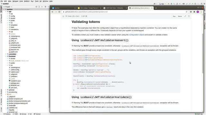Open the IDE settings gear at top right
Image resolution: width=206 pixels, height=115 pixels.
coord(204,4)
